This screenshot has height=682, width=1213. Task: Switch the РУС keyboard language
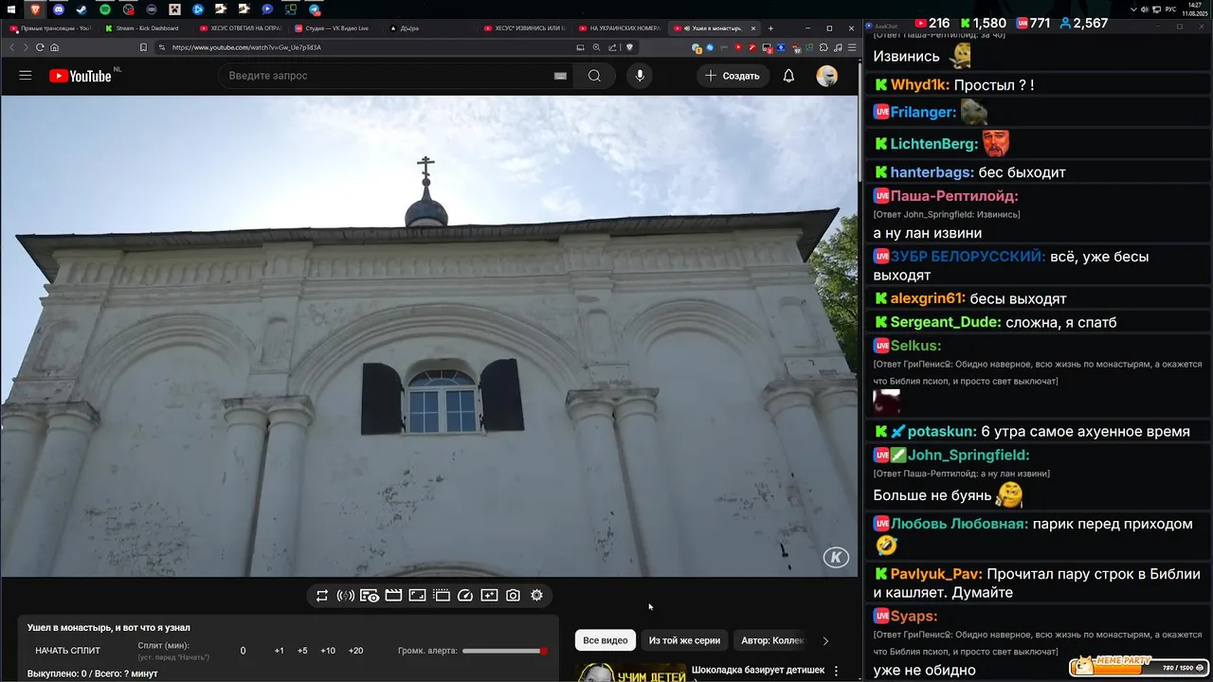1171,9
